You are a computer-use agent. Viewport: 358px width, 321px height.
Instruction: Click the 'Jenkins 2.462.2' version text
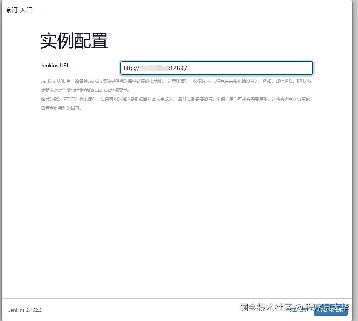25,310
